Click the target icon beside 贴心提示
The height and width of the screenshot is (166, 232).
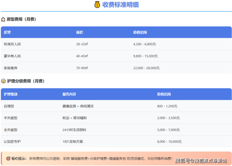pyautogui.click(x=8, y=158)
